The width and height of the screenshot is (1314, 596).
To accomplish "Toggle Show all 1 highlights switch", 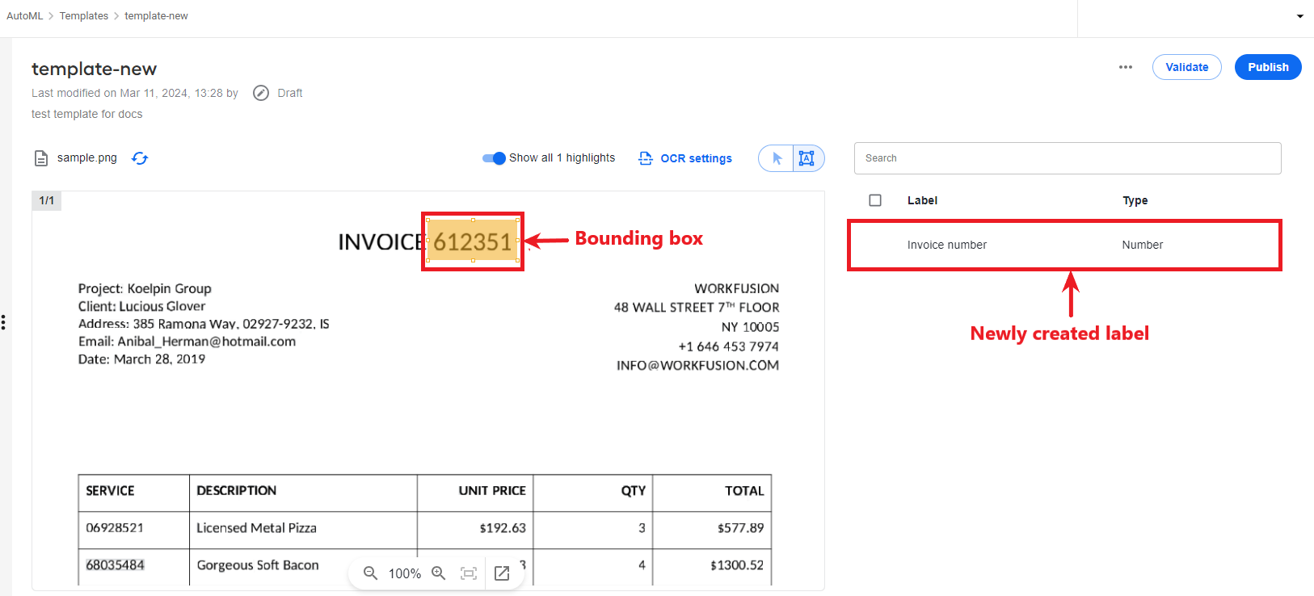I will click(494, 158).
